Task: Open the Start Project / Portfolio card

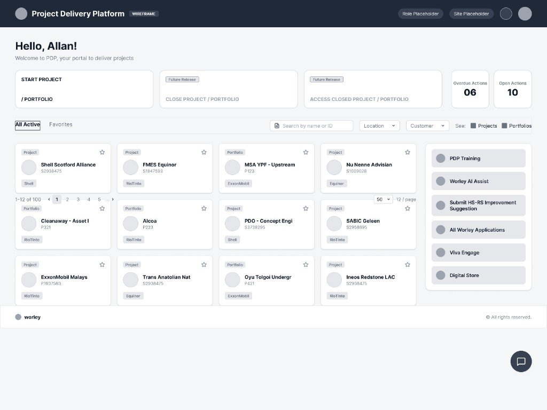Action: click(x=84, y=89)
